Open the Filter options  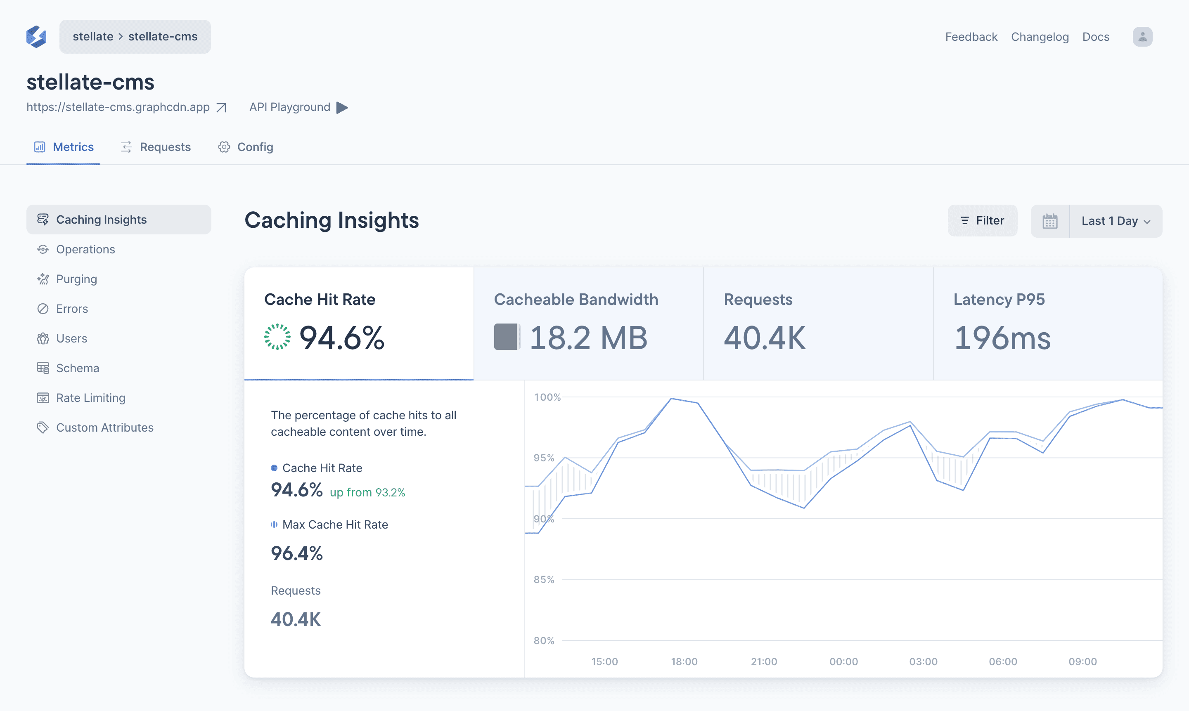click(x=982, y=220)
